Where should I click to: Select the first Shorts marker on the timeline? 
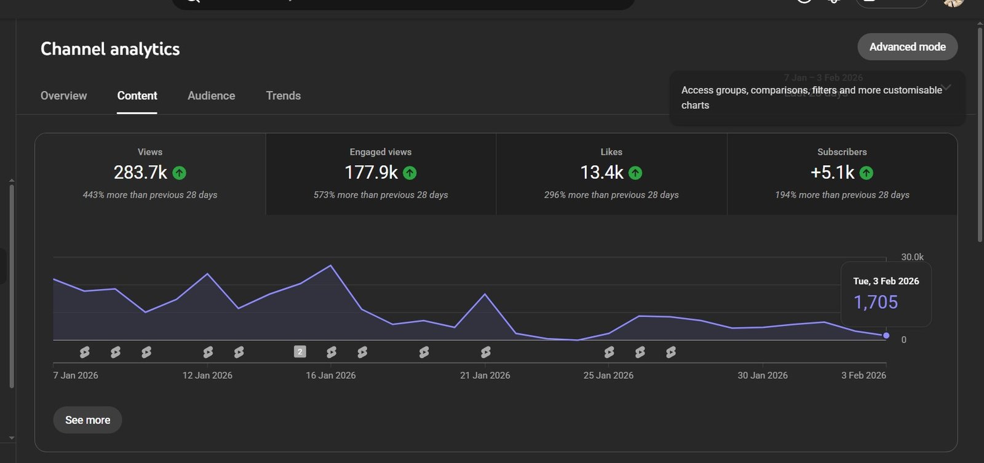84,352
